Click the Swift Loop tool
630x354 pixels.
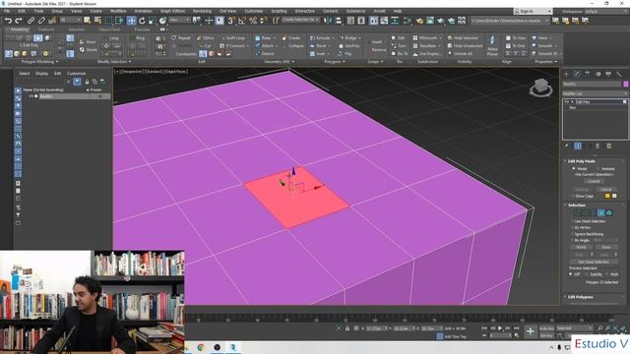pyautogui.click(x=232, y=37)
